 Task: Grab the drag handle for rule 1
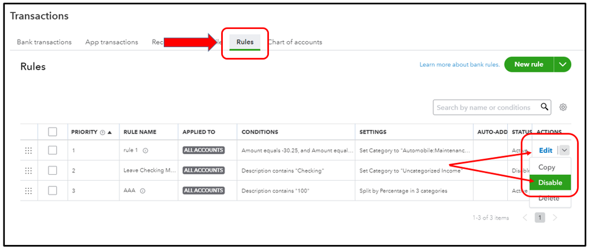28,150
